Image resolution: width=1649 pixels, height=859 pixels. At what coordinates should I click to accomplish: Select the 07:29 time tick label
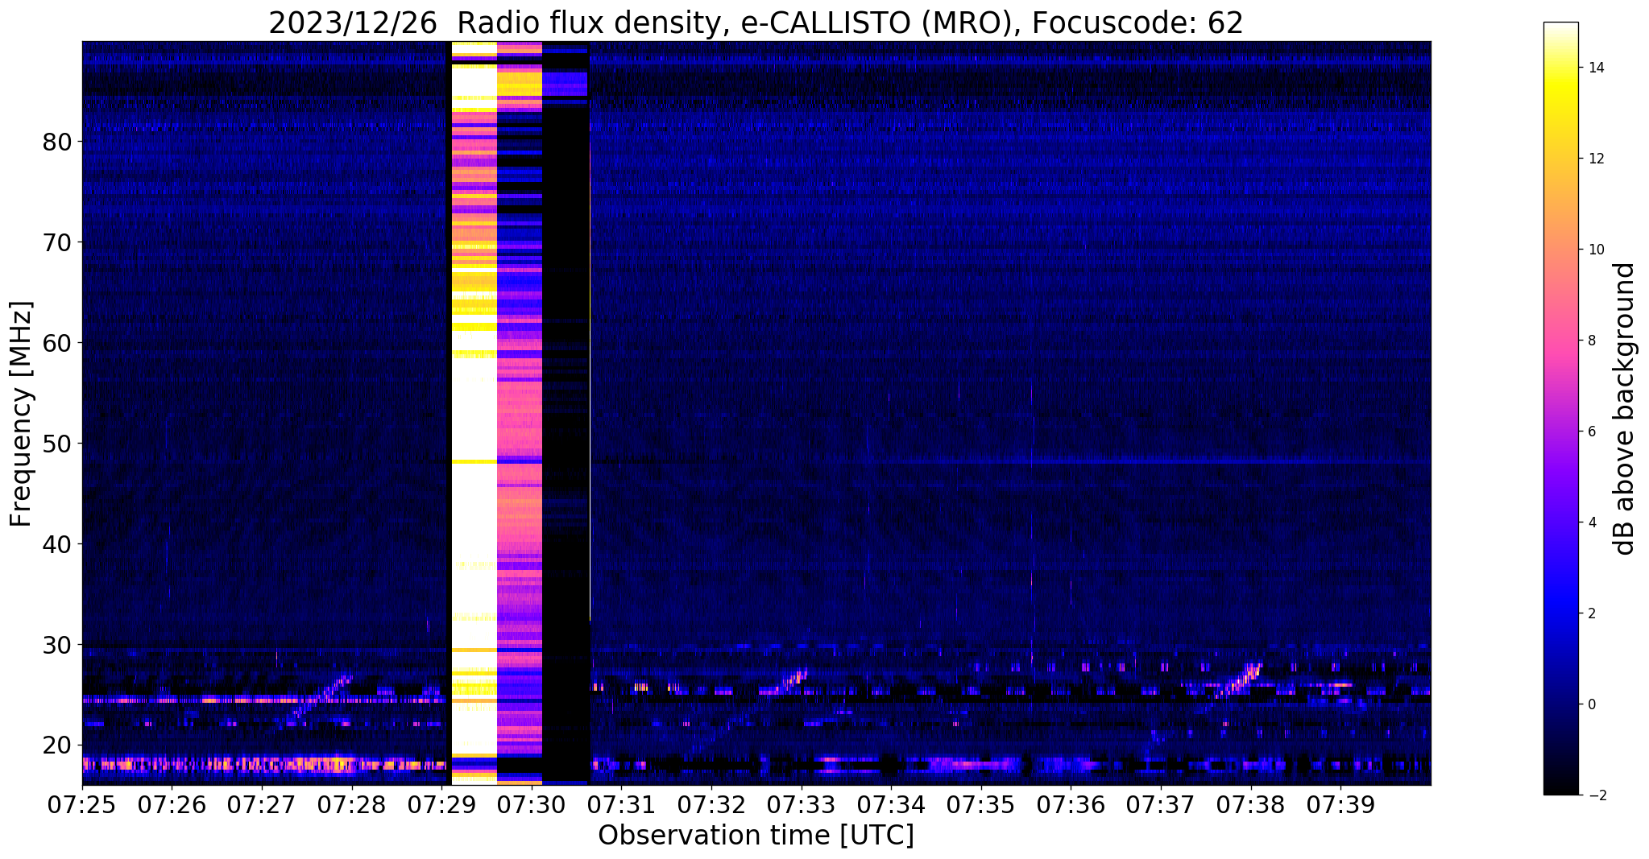[x=441, y=804]
